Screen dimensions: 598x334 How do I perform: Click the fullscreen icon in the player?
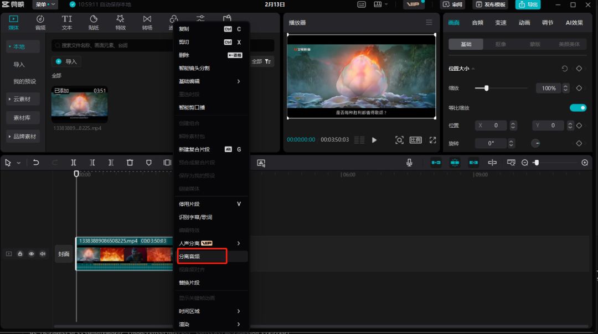[432, 140]
